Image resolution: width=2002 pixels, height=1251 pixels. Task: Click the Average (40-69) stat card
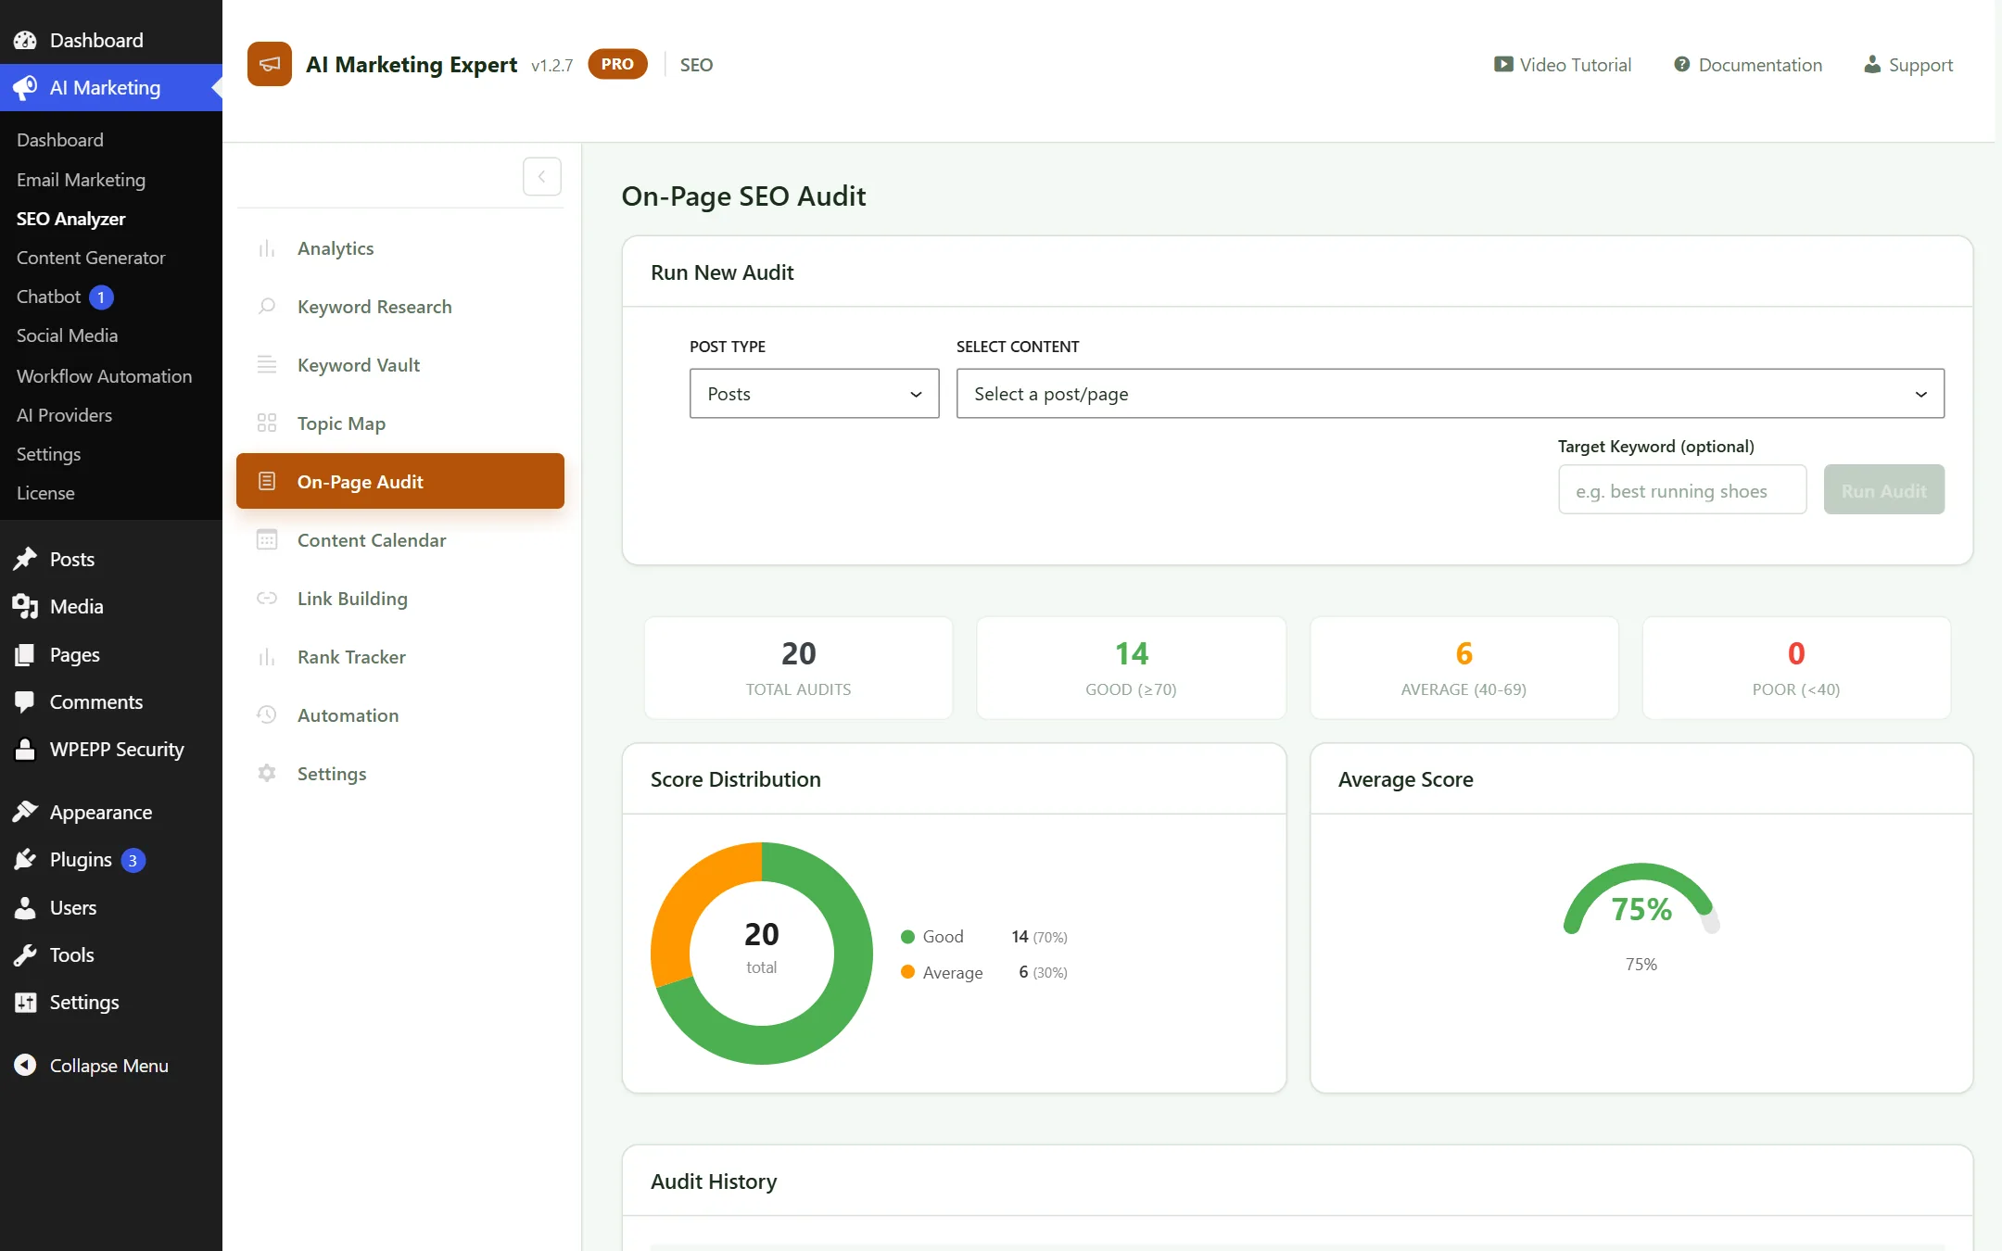pyautogui.click(x=1463, y=668)
